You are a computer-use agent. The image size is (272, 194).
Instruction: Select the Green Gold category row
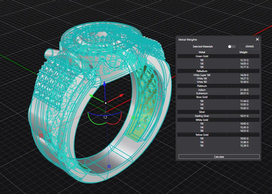pos(218,56)
